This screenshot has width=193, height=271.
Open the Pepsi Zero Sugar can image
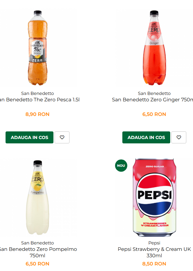coord(154,198)
